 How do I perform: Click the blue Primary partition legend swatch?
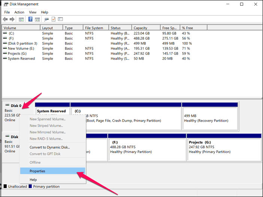click(x=30, y=186)
